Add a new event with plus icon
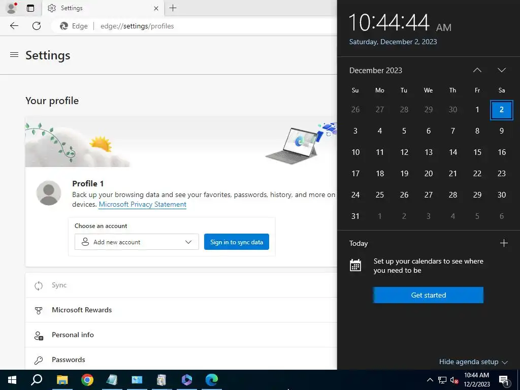The width and height of the screenshot is (520, 390). coord(504,243)
